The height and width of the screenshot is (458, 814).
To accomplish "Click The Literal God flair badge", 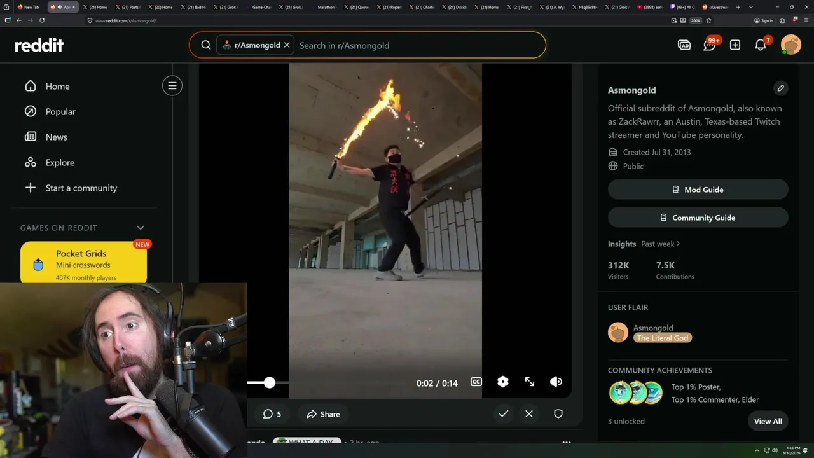I will pos(663,338).
